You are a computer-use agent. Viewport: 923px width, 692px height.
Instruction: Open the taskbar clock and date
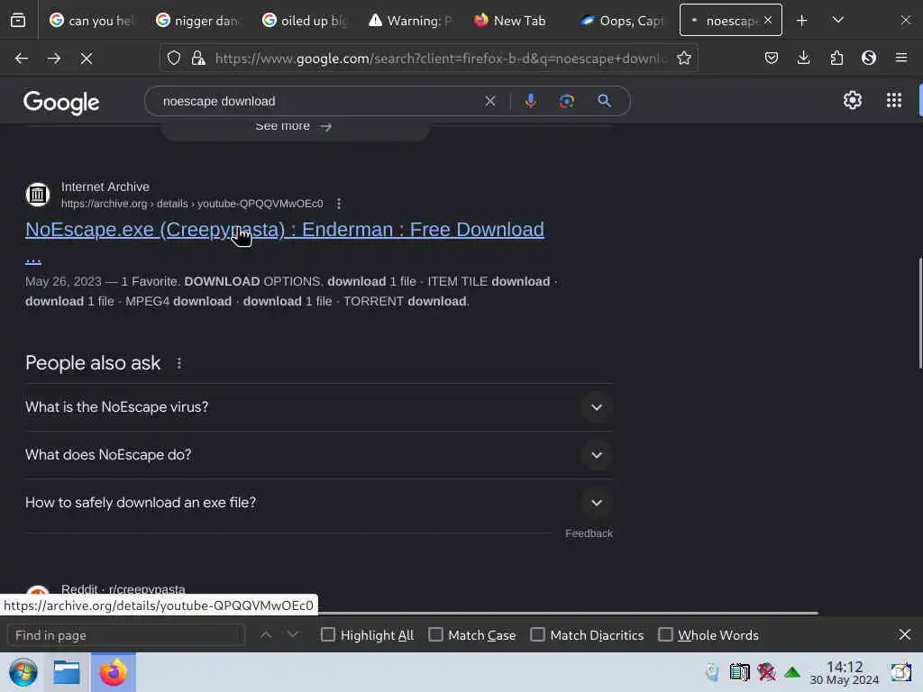844,672
